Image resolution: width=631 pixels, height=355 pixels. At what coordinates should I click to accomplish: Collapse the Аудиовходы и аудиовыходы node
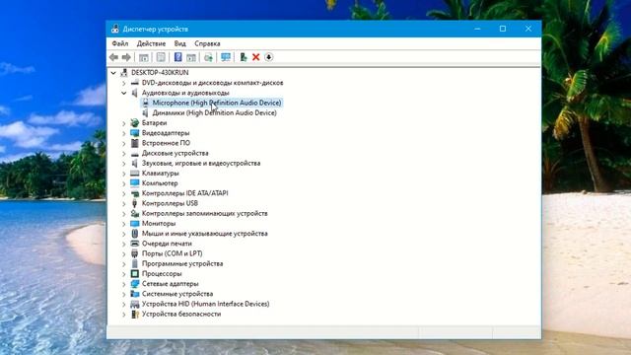(x=124, y=93)
